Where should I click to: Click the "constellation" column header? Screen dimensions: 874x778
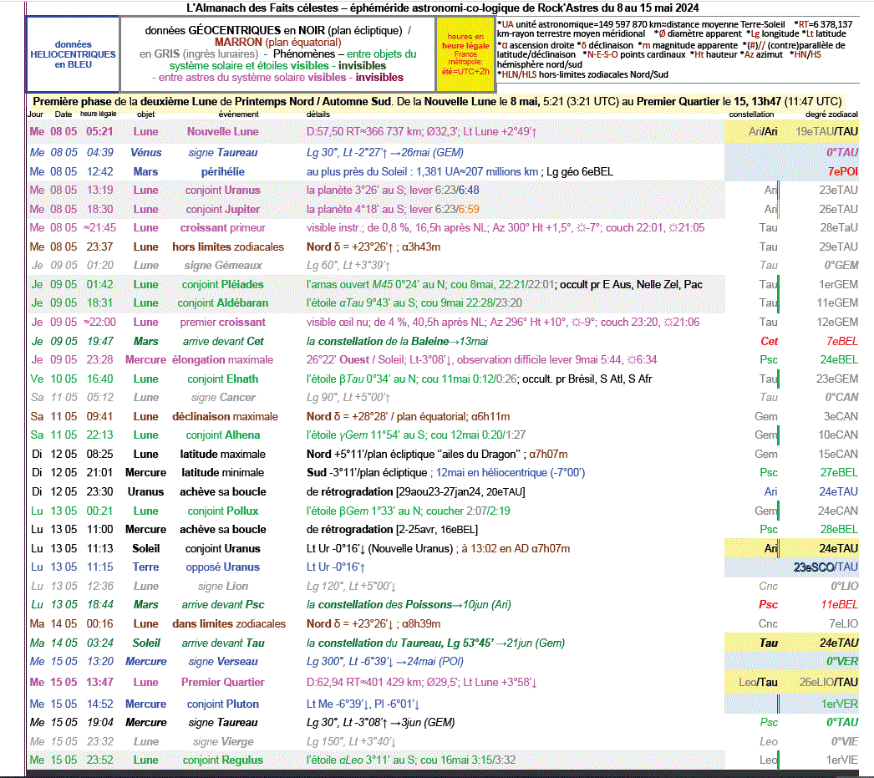(x=751, y=114)
